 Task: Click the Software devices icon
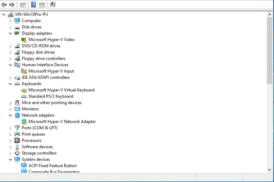(x=17, y=147)
